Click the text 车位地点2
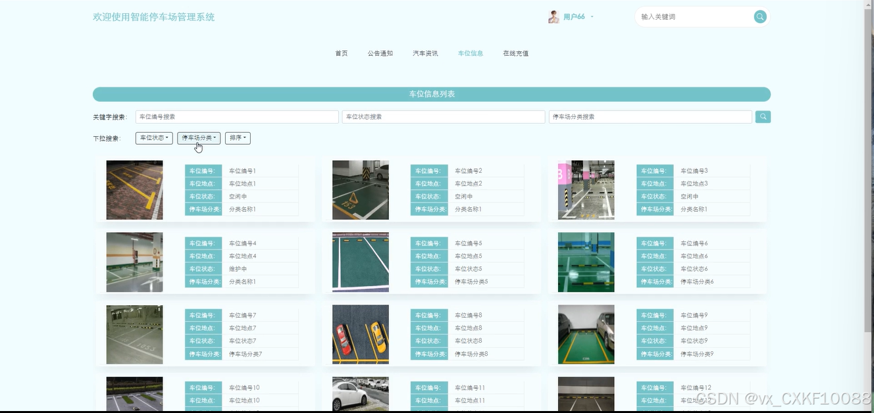The image size is (874, 413). 469,183
